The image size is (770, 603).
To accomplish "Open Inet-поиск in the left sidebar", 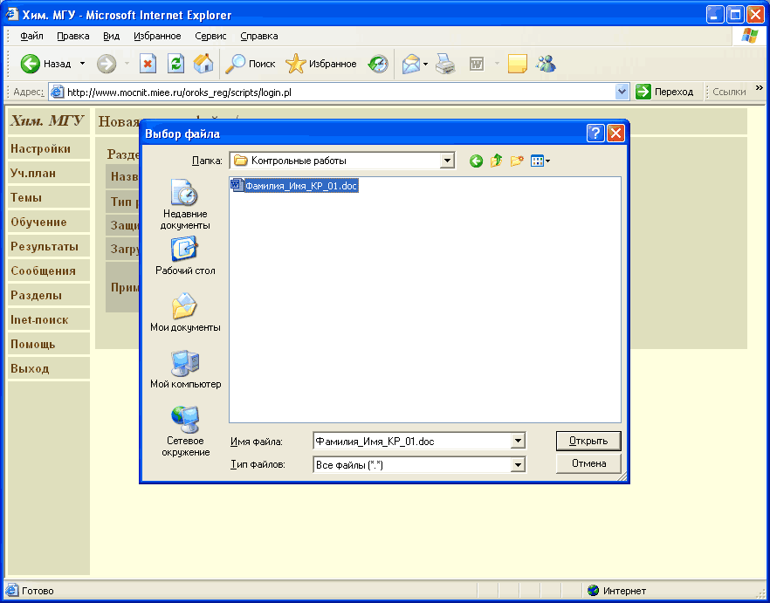I will pyautogui.click(x=49, y=319).
